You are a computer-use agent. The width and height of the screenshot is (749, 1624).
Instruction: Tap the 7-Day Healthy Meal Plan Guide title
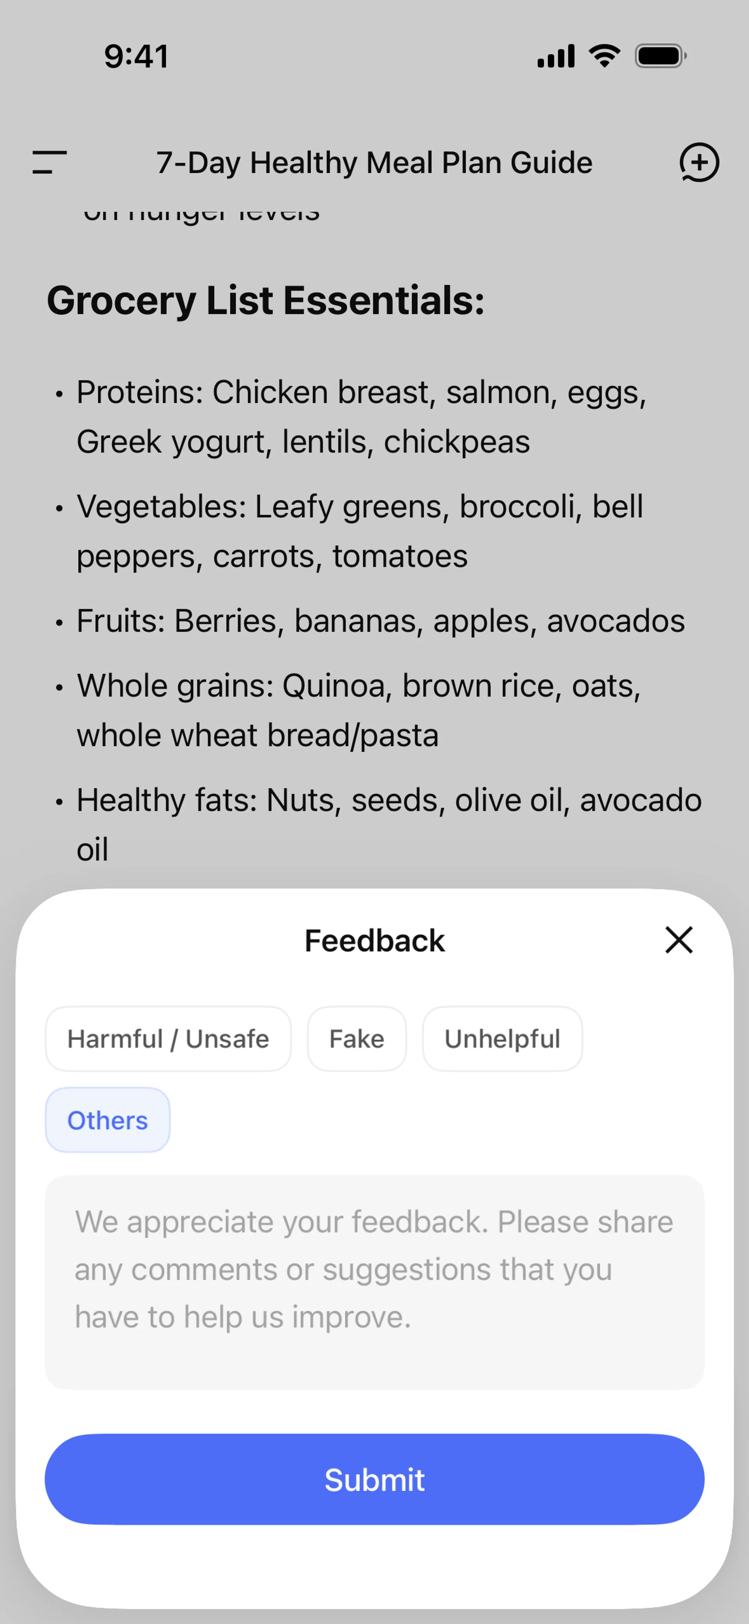(374, 163)
